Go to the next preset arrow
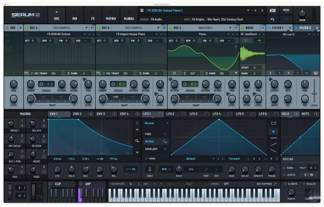The width and height of the screenshot is (324, 207). pyautogui.click(x=262, y=11)
